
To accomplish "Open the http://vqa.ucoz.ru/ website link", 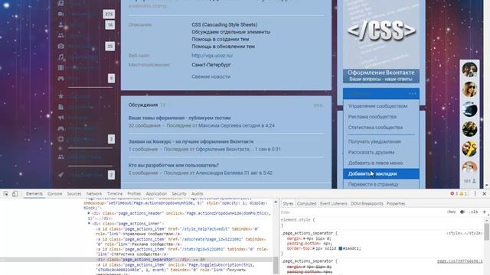I will (x=212, y=56).
